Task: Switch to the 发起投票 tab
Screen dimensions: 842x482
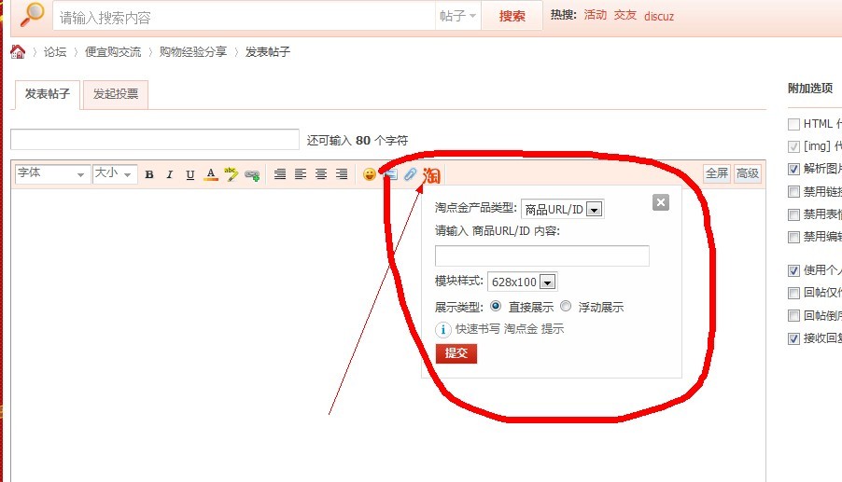Action: point(116,94)
